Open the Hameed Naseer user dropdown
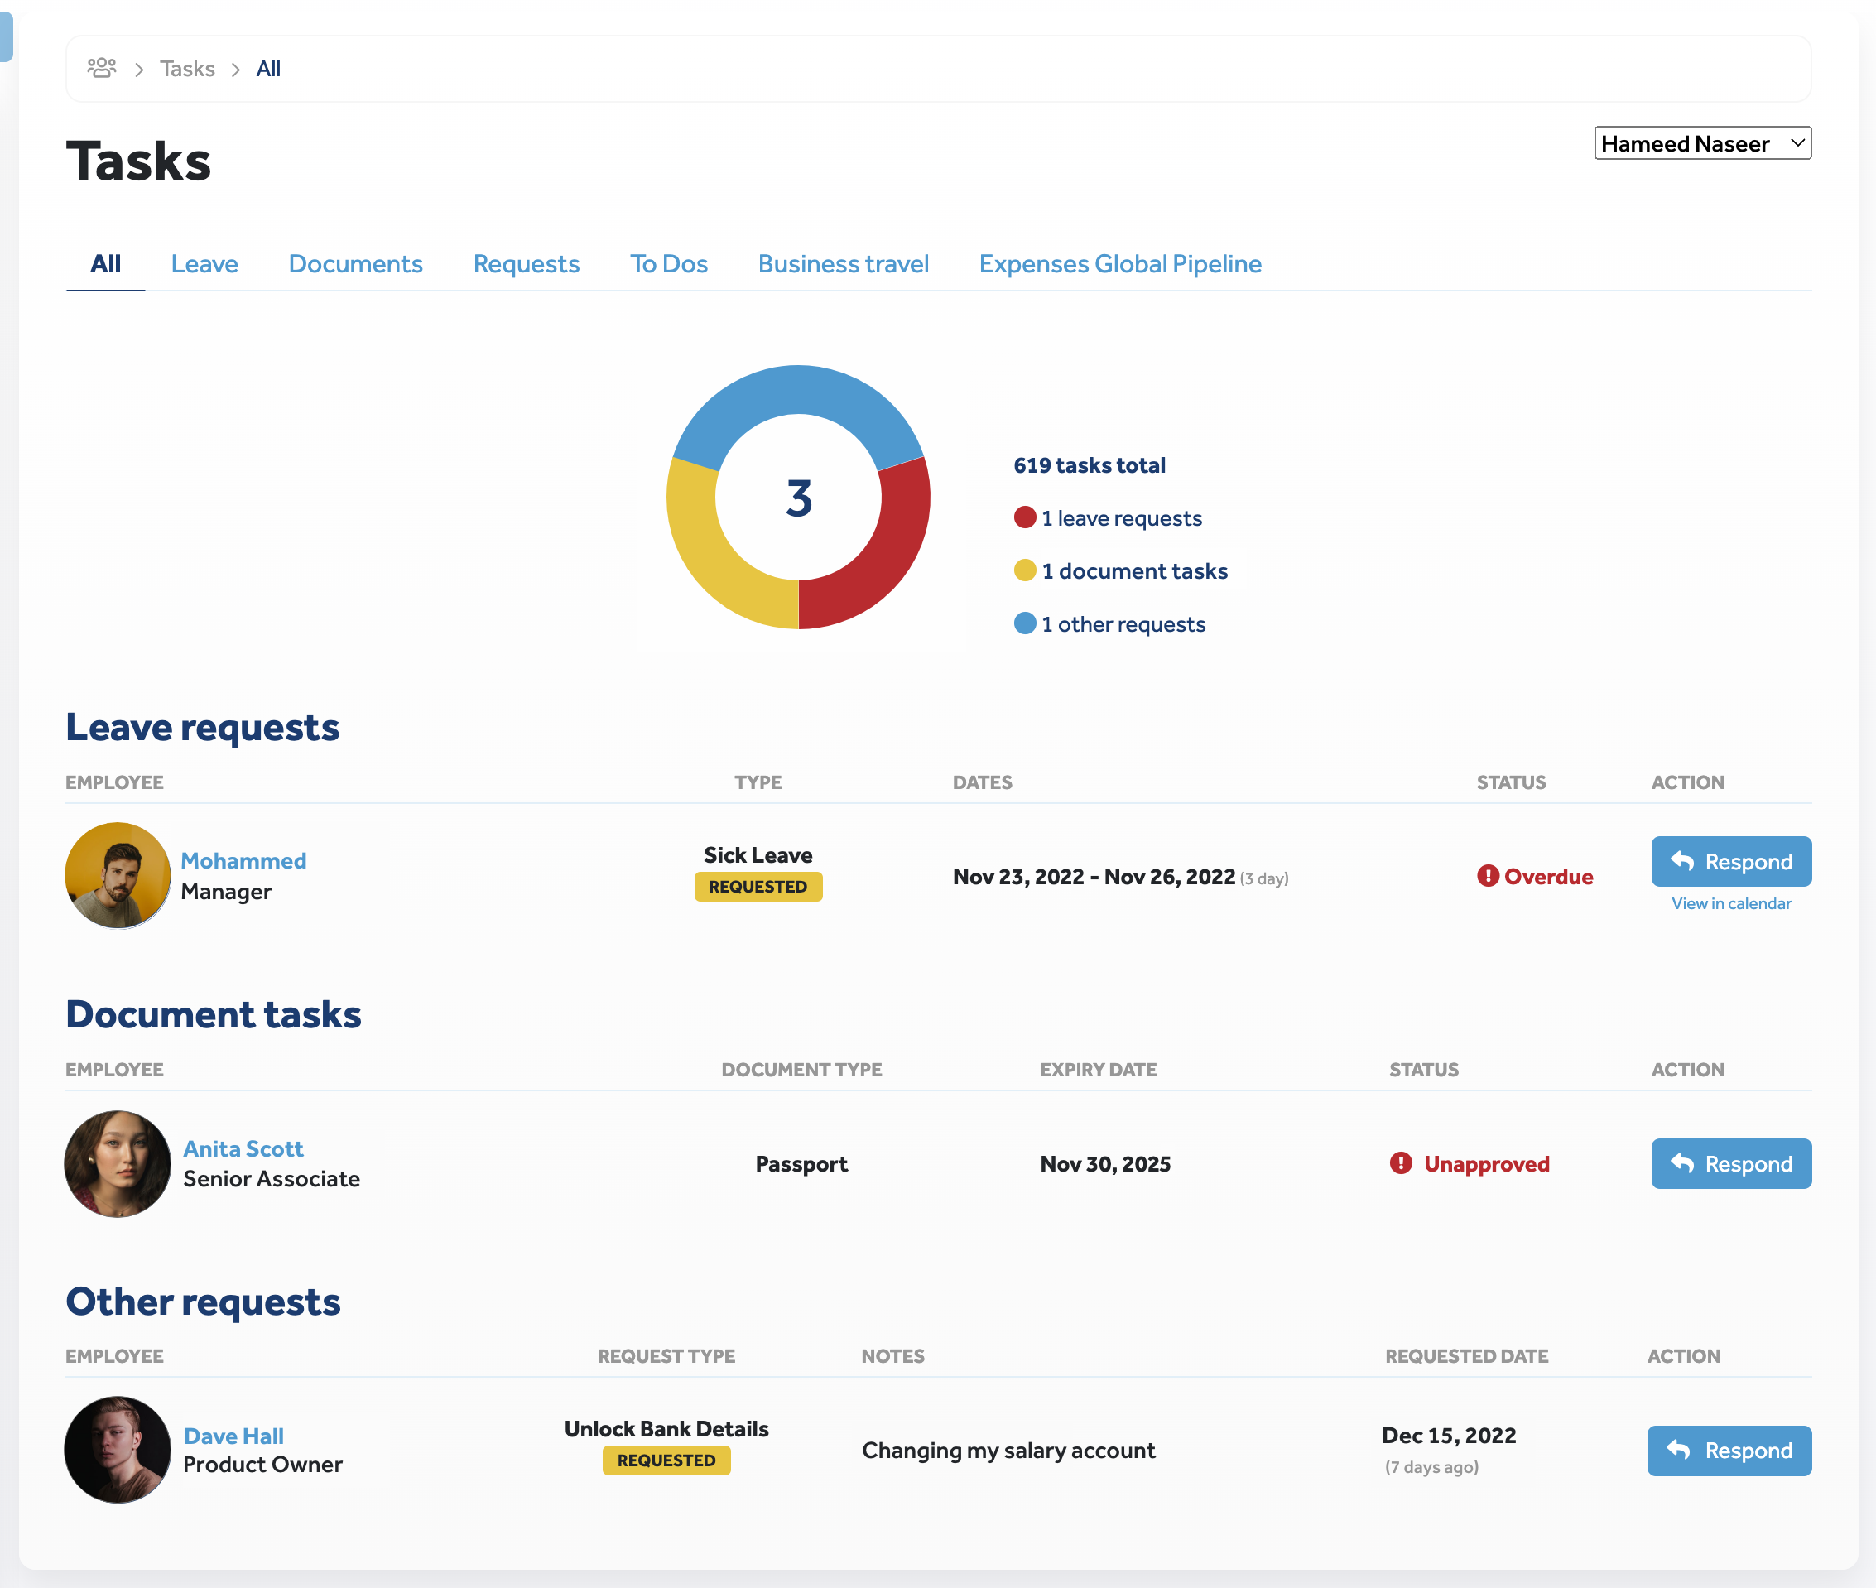 point(1701,143)
